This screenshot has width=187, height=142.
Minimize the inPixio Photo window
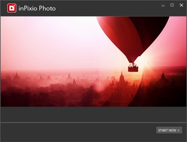(x=163, y=5)
